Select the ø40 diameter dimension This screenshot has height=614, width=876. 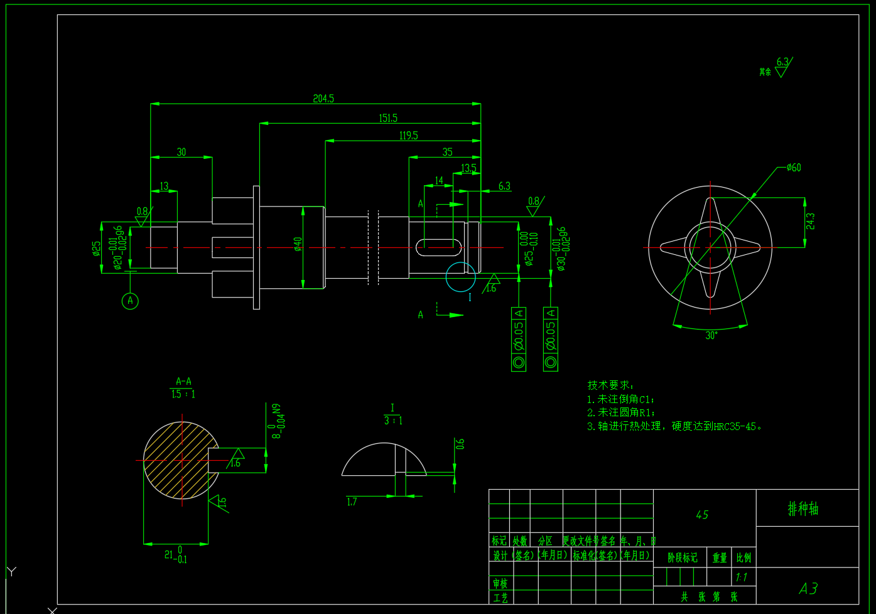(298, 244)
